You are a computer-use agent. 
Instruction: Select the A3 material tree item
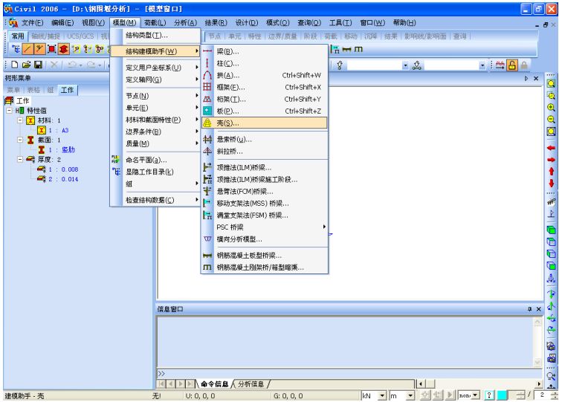[65, 130]
